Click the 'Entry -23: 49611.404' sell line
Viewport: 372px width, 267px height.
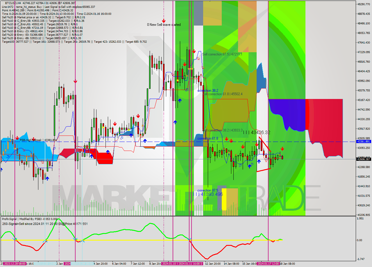tap(42, 31)
